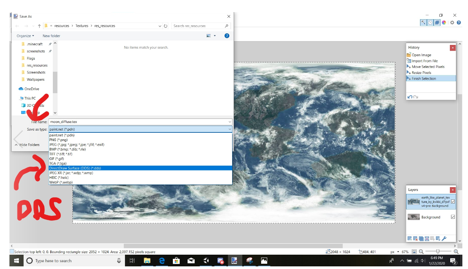Open paint.net Settings gear icon

pyautogui.click(x=452, y=23)
